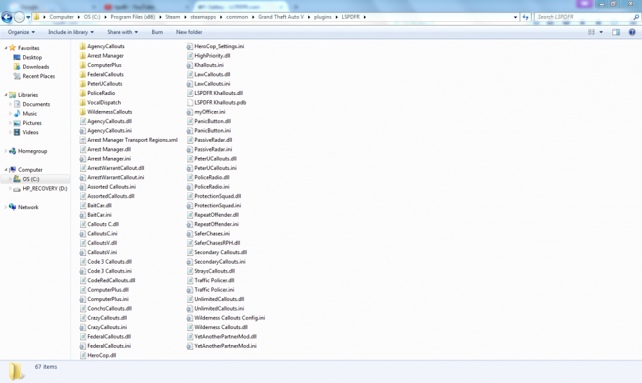Select Arrest Manager Transport Regions.xml icon
Image resolution: width=642 pixels, height=383 pixels.
point(83,140)
